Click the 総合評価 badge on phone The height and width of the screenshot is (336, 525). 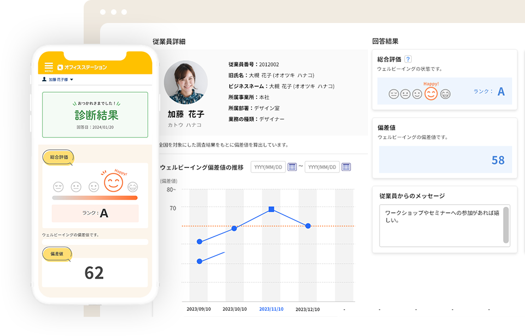click(59, 157)
